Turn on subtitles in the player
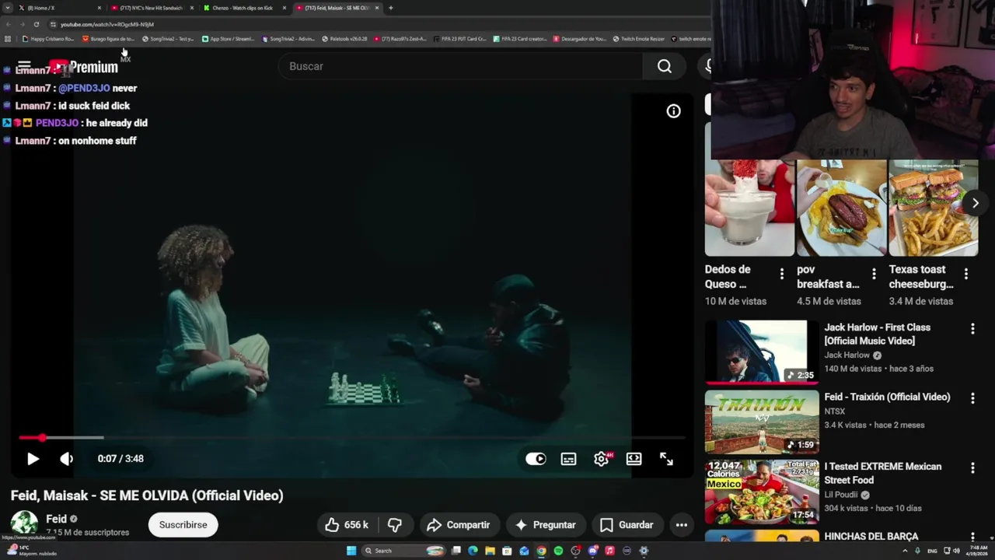This screenshot has height=560, width=995. (x=568, y=459)
